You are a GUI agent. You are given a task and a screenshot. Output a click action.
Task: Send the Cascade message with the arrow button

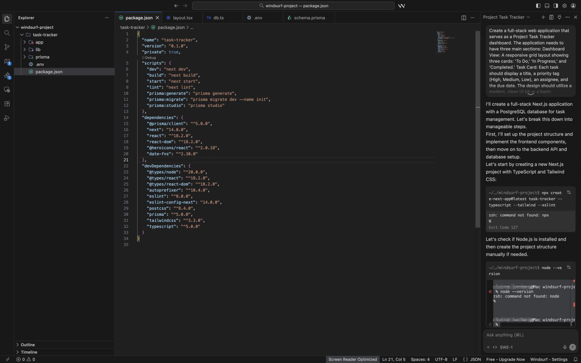573,347
